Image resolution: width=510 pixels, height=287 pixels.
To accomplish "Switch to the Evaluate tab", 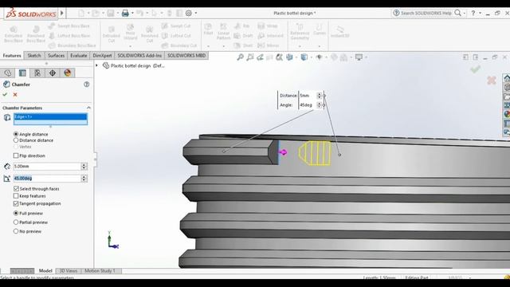I will [79, 56].
